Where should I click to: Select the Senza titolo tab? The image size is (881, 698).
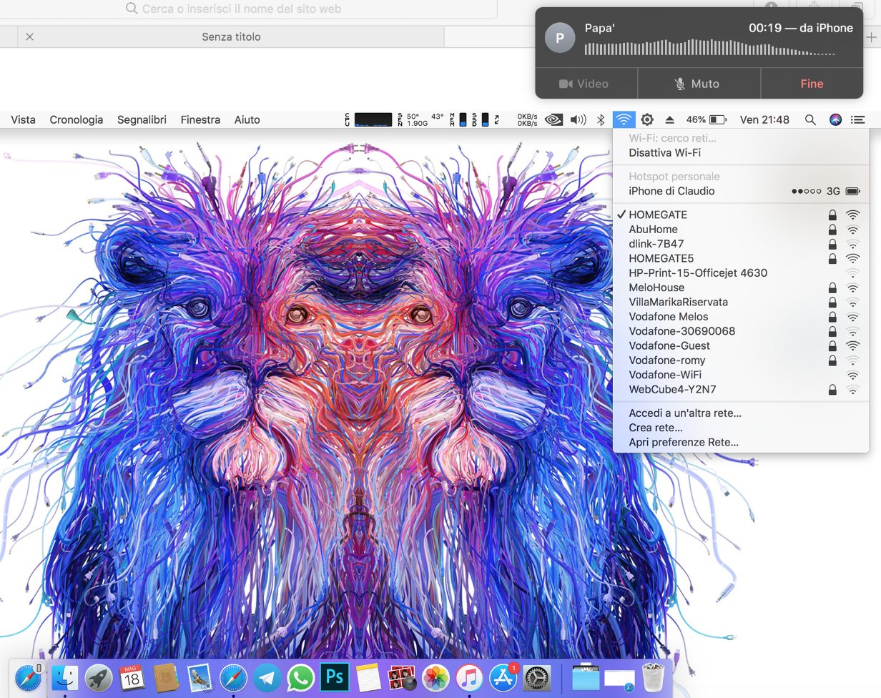(x=231, y=36)
